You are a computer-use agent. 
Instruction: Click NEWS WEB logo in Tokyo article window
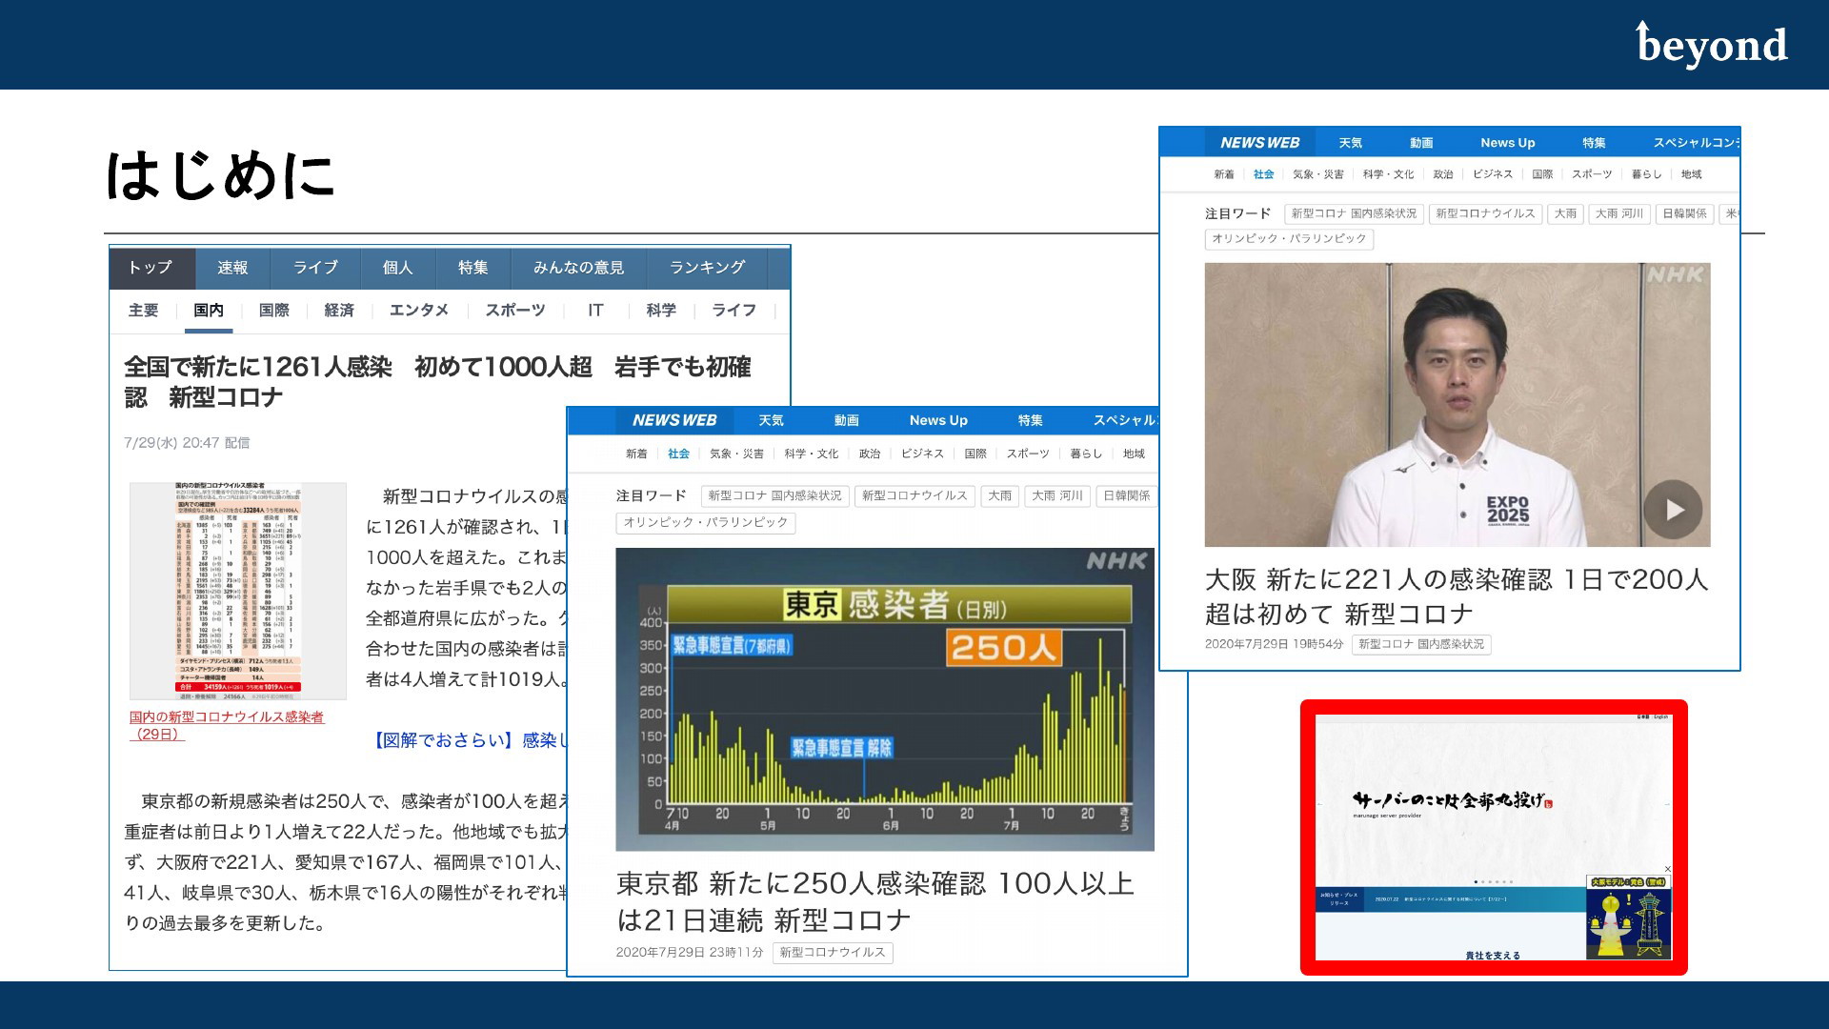click(x=673, y=420)
